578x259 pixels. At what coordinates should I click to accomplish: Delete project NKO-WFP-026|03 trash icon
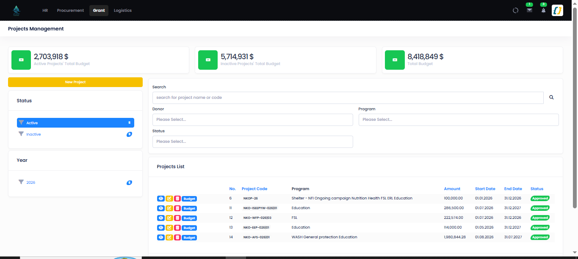pyautogui.click(x=177, y=218)
